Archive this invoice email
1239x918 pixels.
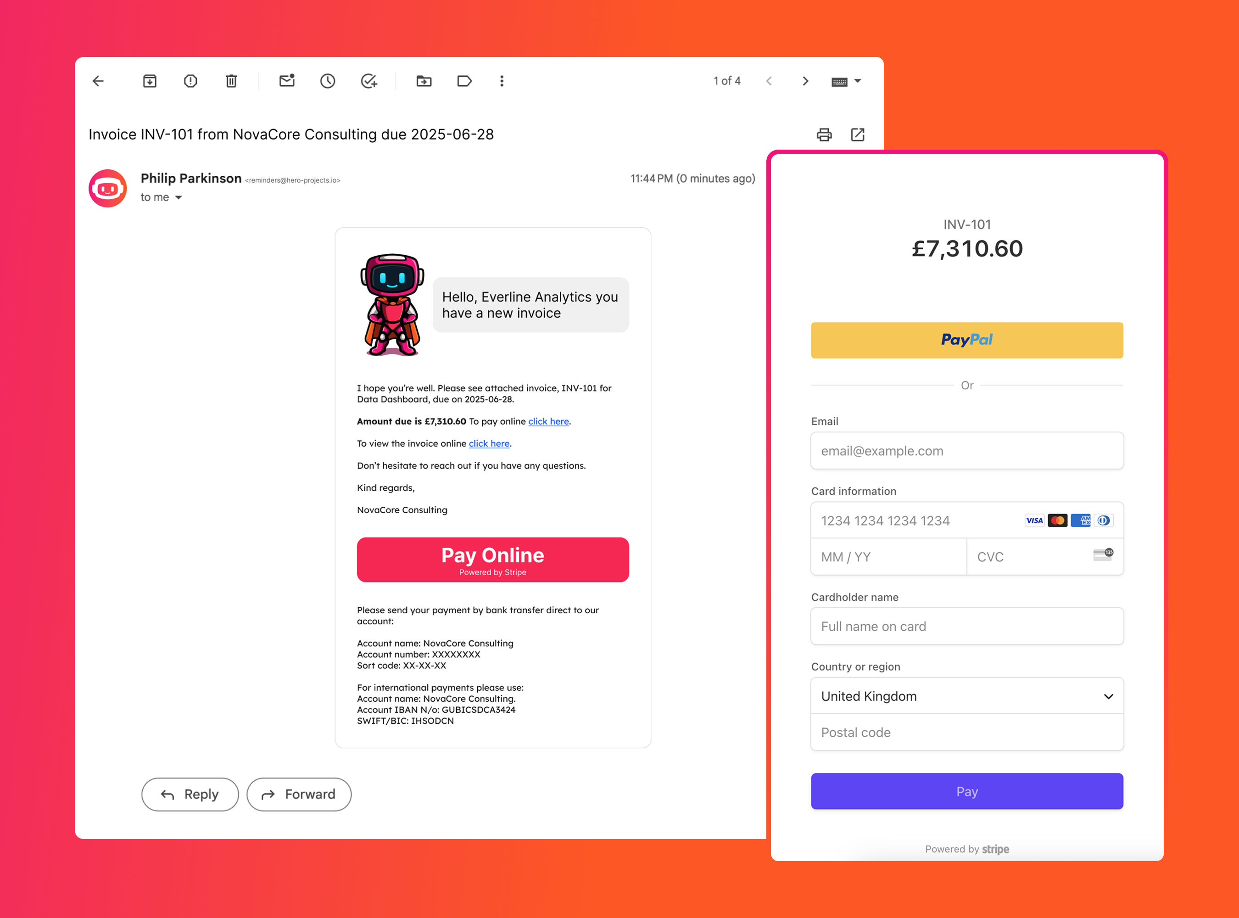(150, 81)
